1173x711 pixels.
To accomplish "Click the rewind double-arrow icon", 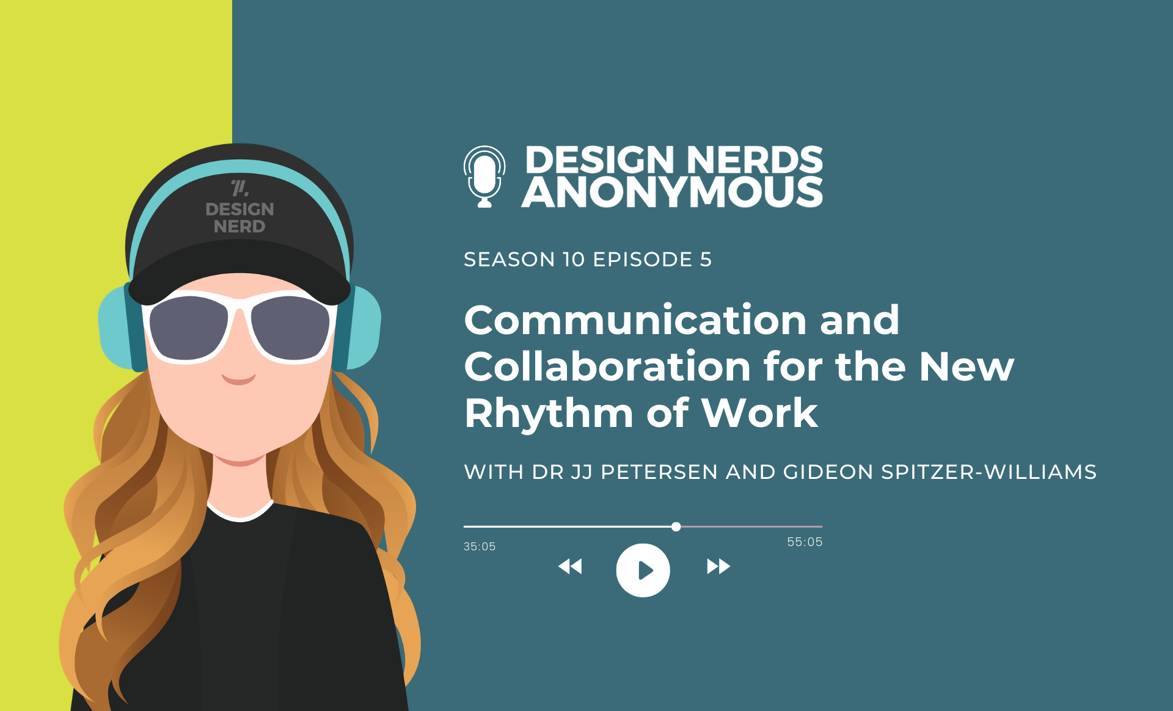I will tap(570, 567).
